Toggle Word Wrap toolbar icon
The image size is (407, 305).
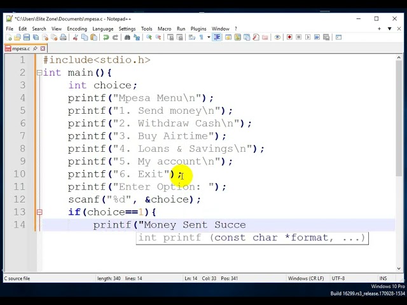point(192,37)
